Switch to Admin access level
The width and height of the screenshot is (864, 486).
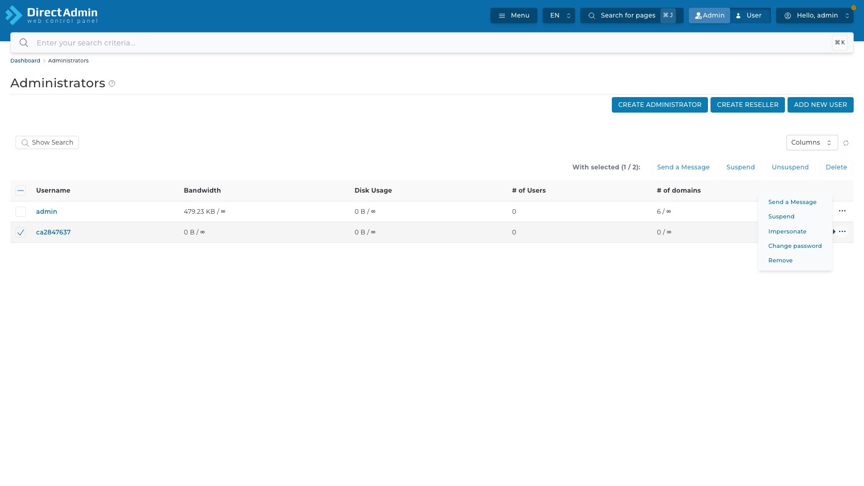(x=709, y=15)
